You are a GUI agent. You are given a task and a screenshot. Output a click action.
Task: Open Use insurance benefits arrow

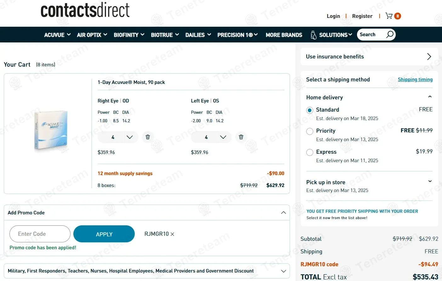[x=429, y=57]
